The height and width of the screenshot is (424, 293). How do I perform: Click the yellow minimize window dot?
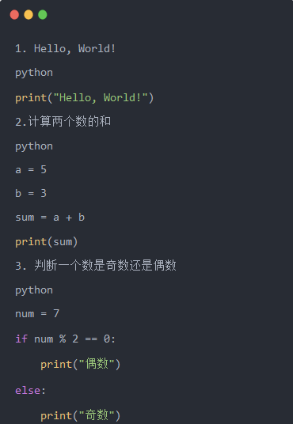click(29, 14)
